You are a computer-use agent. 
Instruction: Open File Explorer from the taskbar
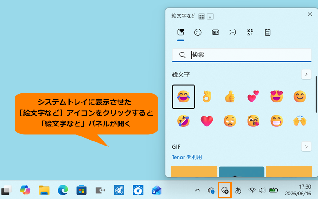click(x=44, y=190)
